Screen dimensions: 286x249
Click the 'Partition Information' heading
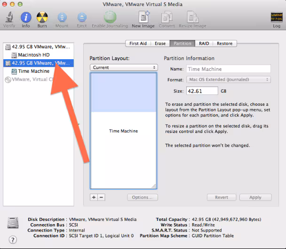[x=189, y=58]
